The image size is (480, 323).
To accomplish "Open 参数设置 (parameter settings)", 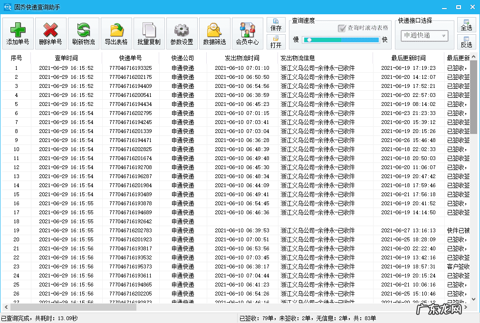I will tap(181, 32).
